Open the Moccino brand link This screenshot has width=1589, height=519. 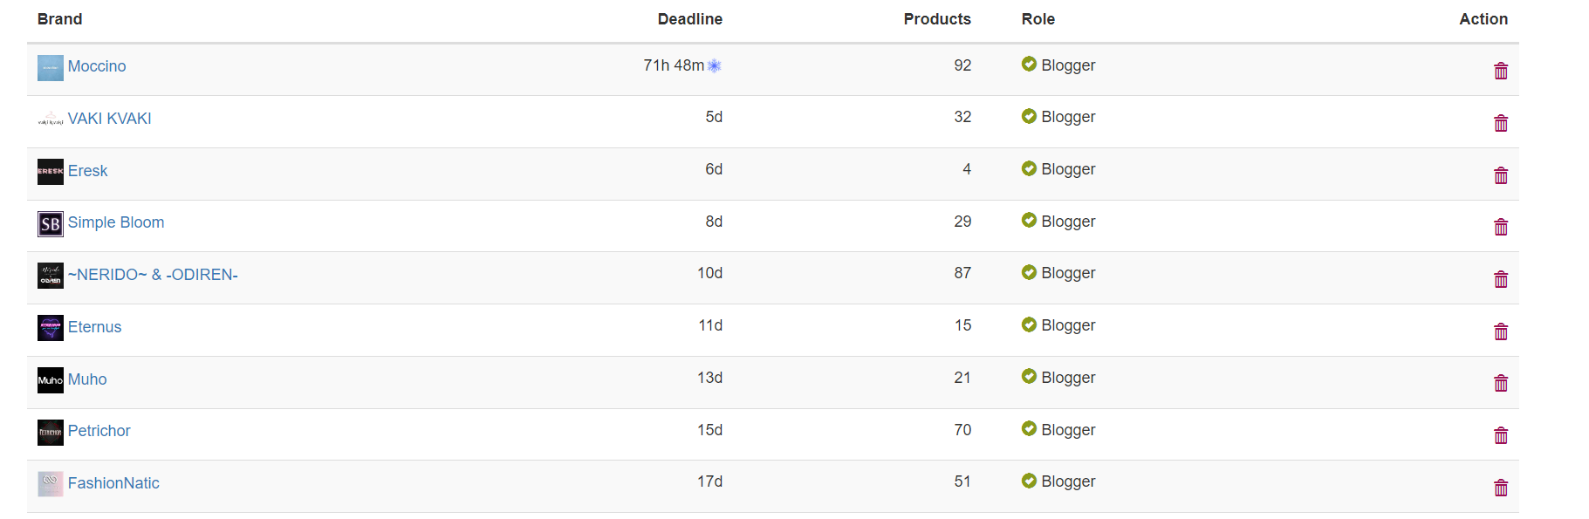click(97, 66)
